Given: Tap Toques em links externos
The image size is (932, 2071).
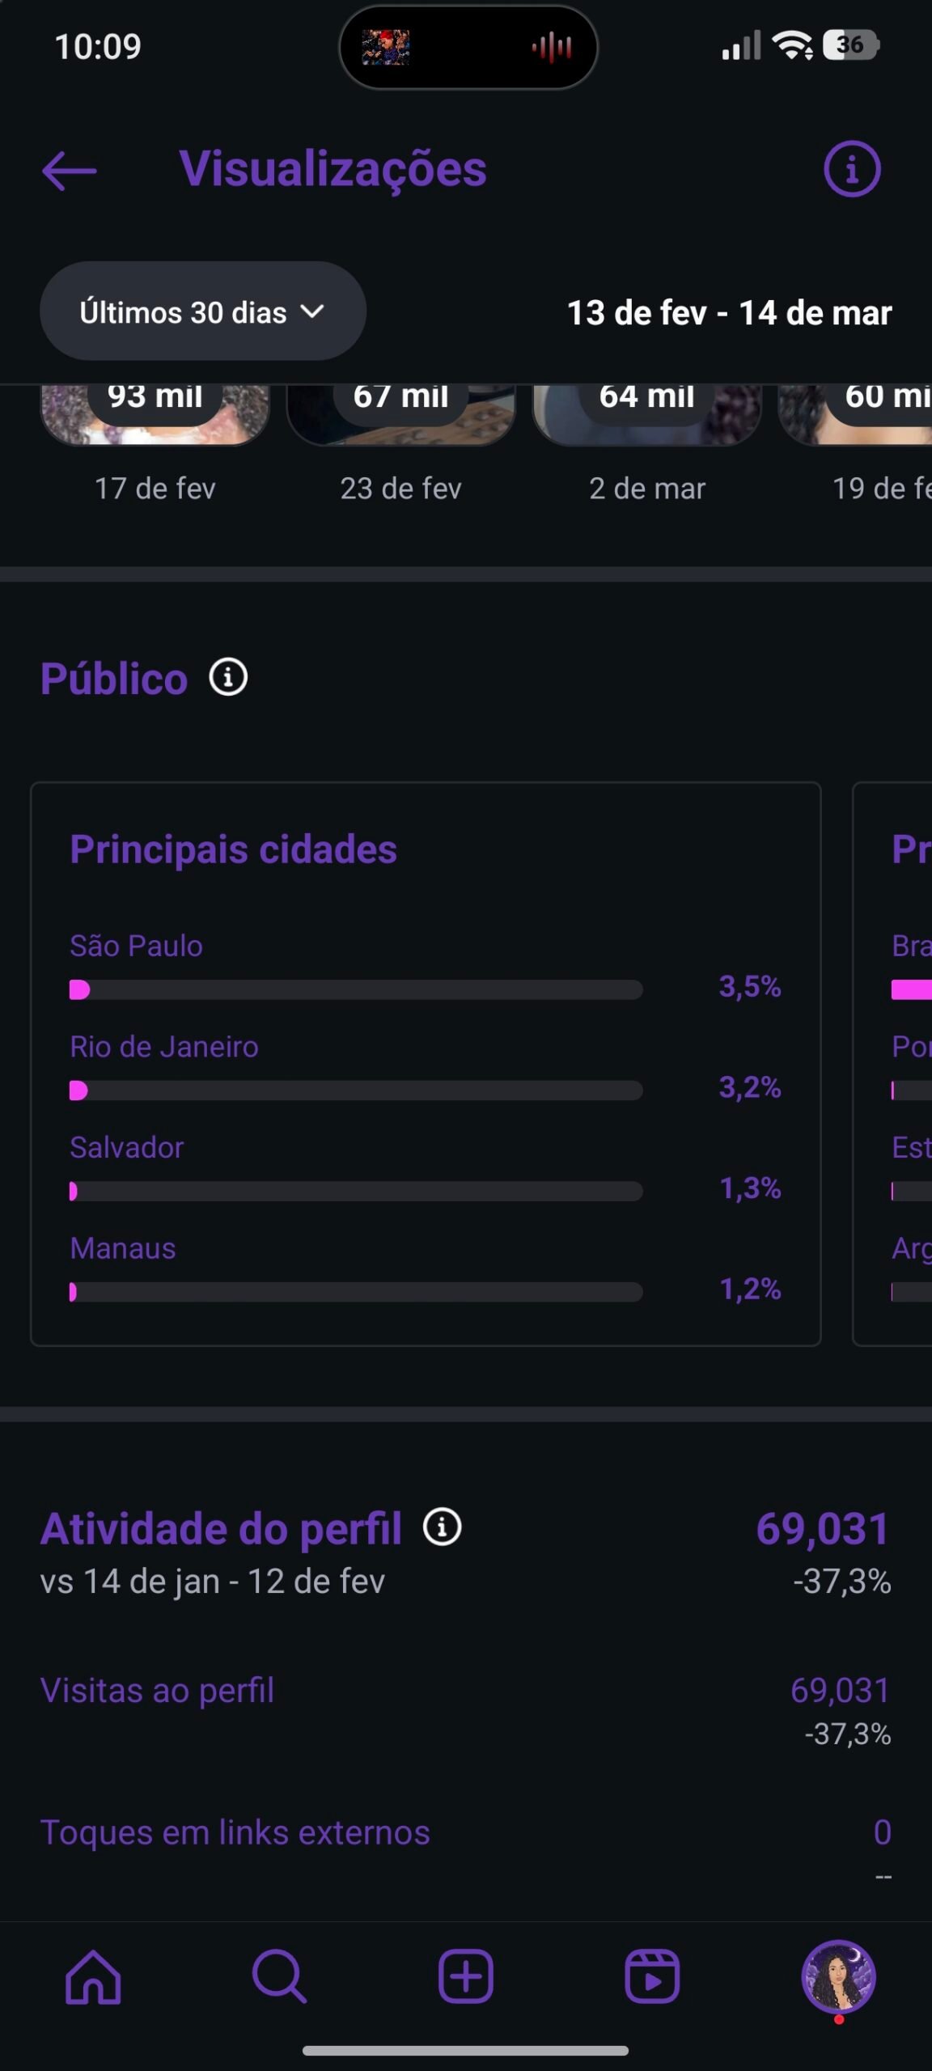Looking at the screenshot, I should pos(466,1833).
